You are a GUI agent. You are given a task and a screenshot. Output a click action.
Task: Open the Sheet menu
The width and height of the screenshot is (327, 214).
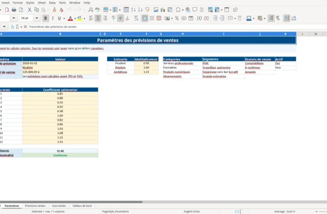(x=41, y=3)
